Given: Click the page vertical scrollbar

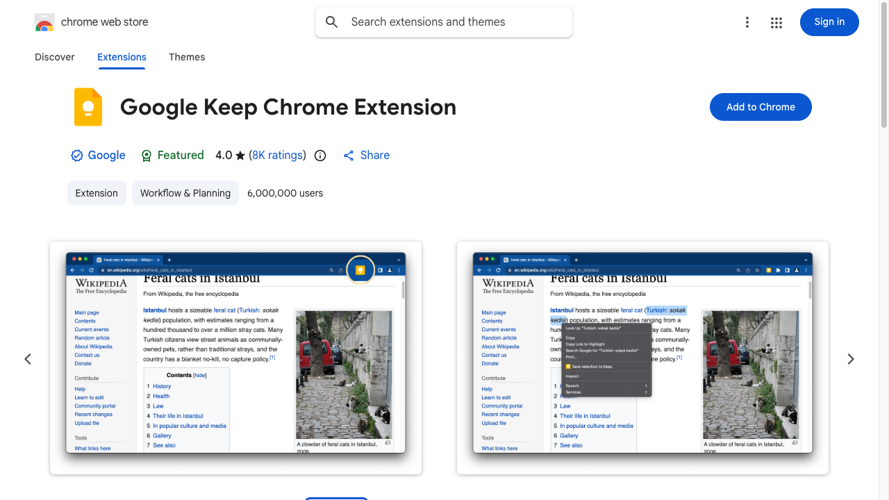Looking at the screenshot, I should pos(884,66).
